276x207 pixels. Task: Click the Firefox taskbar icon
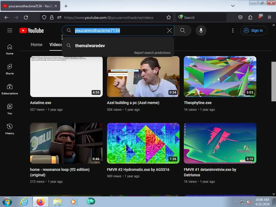[x=41, y=202]
